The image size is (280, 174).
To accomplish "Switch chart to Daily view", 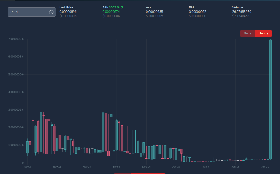I will click(x=247, y=33).
